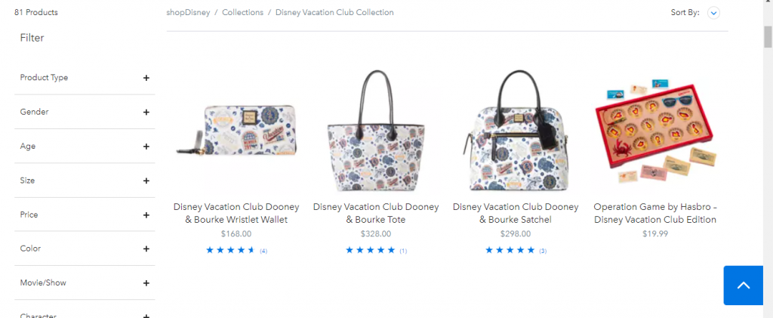Click plus icon next to Size

[146, 181]
